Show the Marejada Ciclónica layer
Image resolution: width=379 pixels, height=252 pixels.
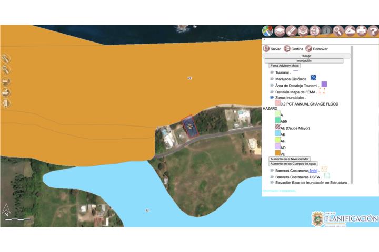tap(272, 79)
